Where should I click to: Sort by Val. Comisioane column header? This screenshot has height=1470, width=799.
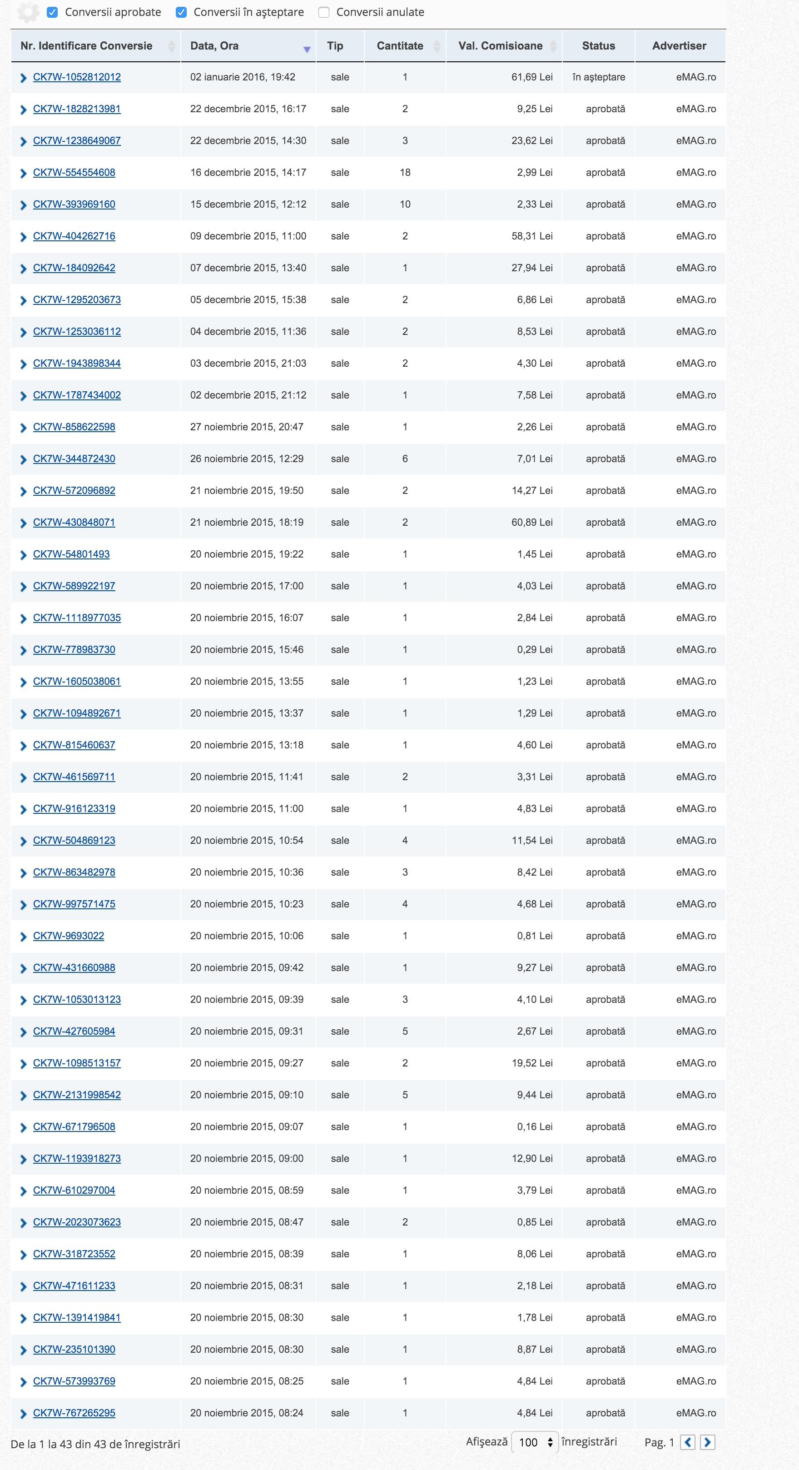tap(504, 45)
